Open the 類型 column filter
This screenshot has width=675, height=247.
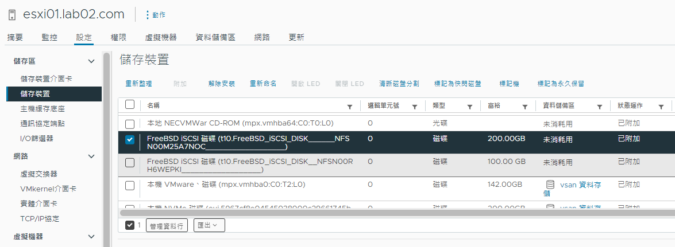tap(470, 107)
